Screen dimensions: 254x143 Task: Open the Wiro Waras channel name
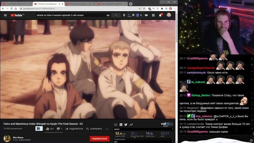coord(18,137)
